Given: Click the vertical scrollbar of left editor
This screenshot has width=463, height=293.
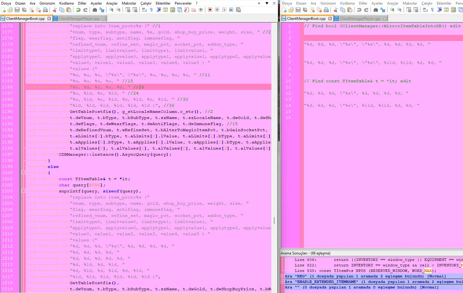Looking at the screenshot, I should point(274,220).
